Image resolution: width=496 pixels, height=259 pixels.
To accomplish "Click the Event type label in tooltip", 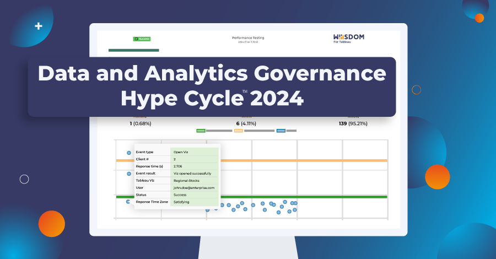I will point(144,152).
